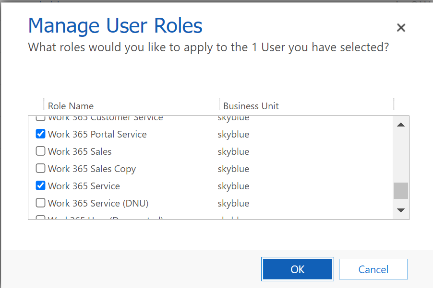Image resolution: width=433 pixels, height=288 pixels.
Task: Enable the Work 365 Sales Copy checkbox
Action: [41, 169]
